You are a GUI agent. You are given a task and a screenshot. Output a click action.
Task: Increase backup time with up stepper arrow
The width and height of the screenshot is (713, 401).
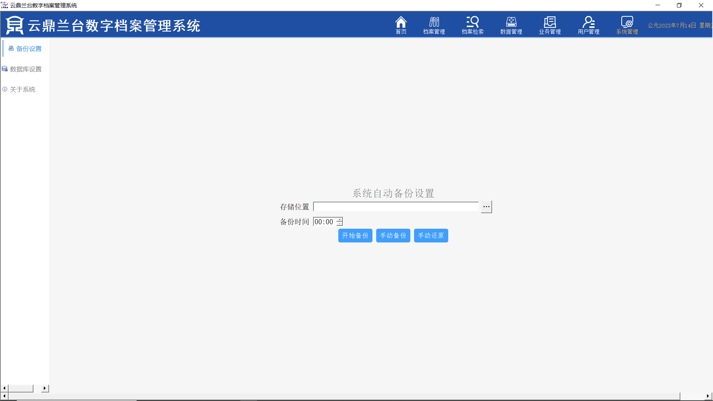pyautogui.click(x=340, y=220)
